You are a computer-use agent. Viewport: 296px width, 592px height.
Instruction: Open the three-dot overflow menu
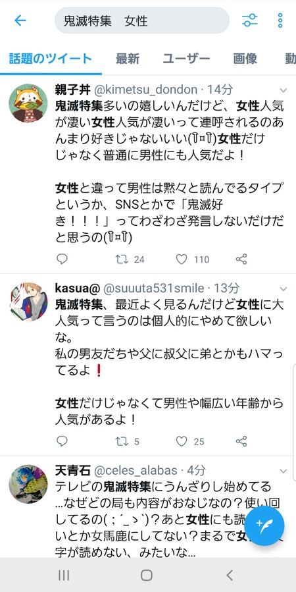point(280,20)
